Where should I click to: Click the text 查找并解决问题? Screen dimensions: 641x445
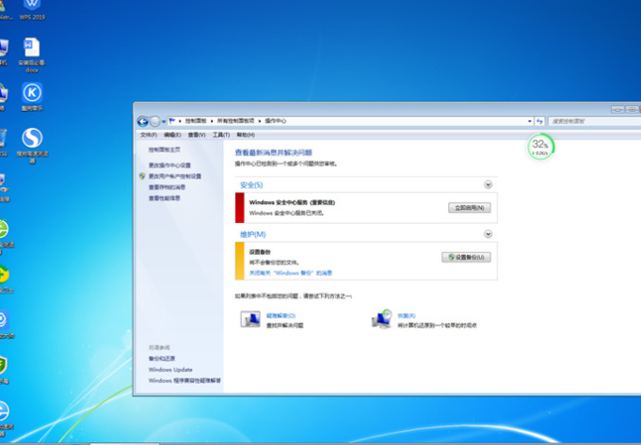point(285,326)
